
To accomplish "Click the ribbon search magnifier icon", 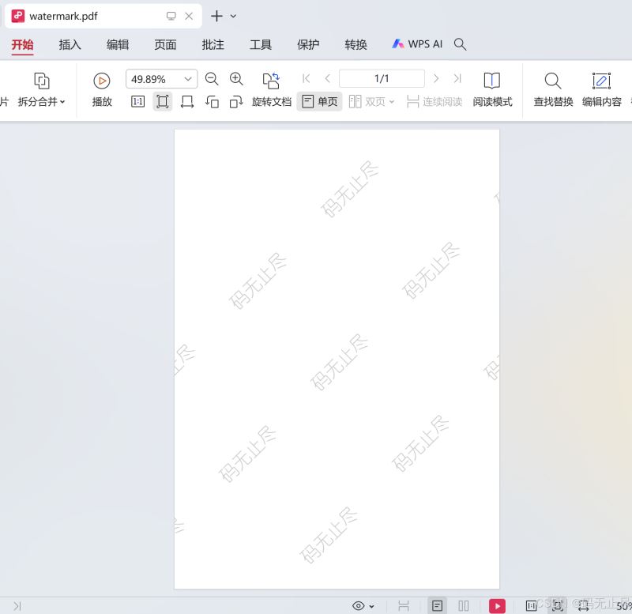I will (x=460, y=44).
